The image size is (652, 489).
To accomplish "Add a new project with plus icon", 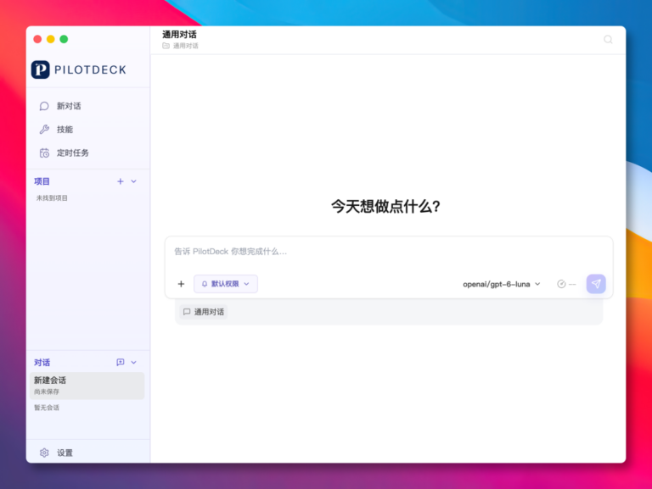I will (121, 181).
